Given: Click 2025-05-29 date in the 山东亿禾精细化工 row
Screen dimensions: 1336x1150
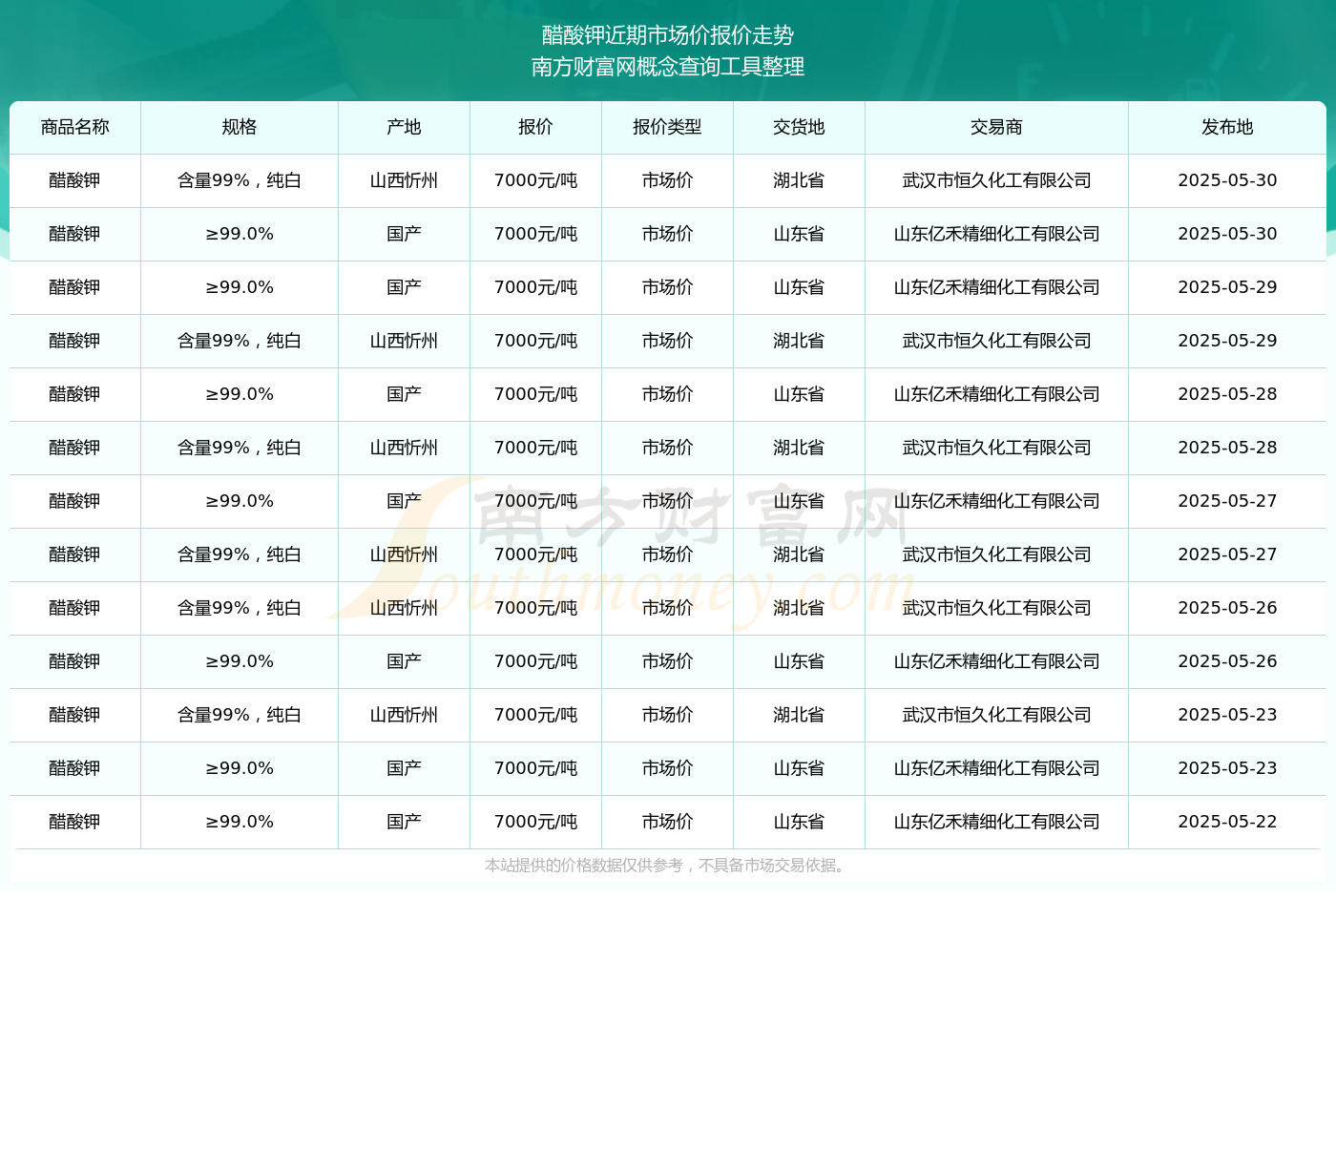Looking at the screenshot, I should (1228, 287).
